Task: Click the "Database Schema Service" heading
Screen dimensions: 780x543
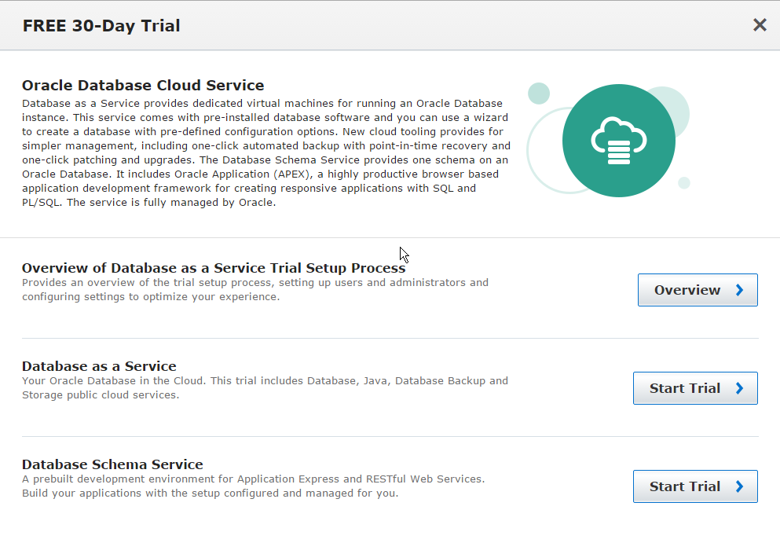Action: pos(112,464)
